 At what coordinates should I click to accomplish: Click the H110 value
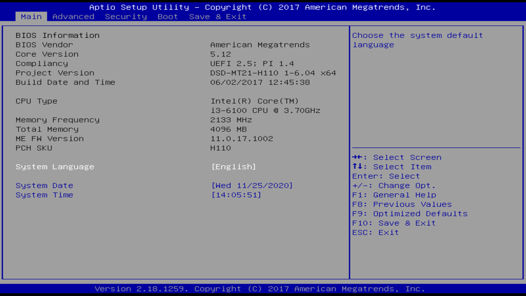pos(221,148)
